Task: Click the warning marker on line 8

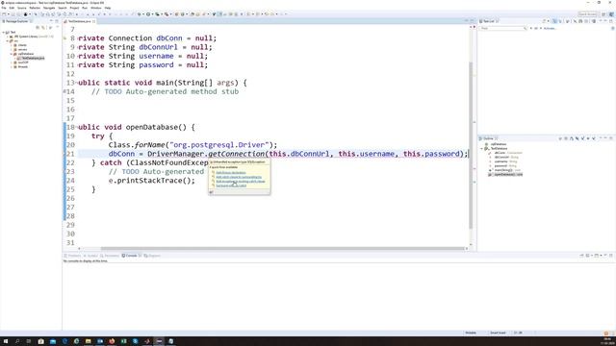Action: coord(64,38)
